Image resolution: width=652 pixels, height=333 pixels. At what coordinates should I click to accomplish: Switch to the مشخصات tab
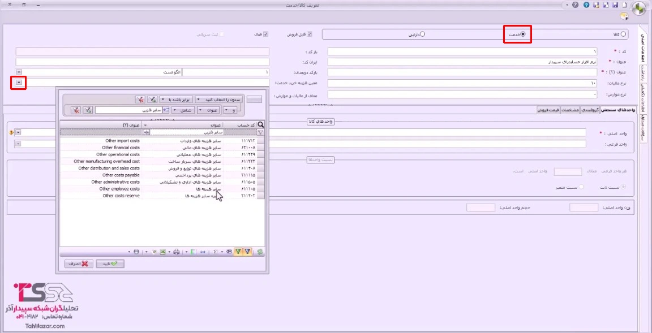tap(570, 110)
